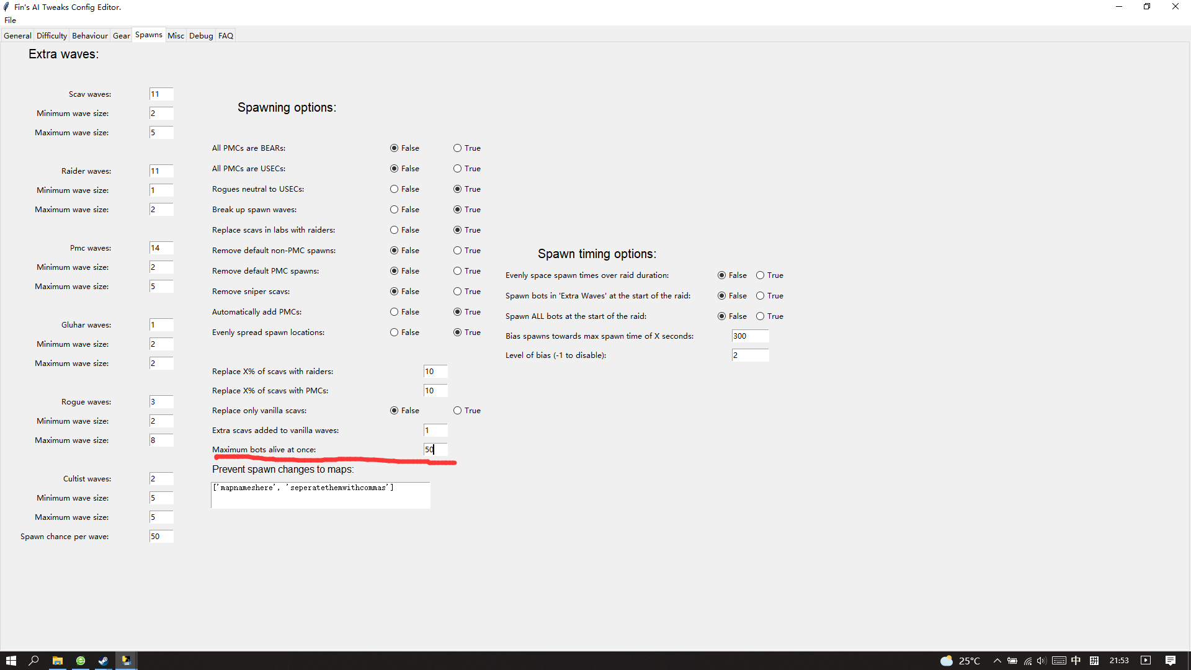Screen dimensions: 1191x670
Task: Open the FAQ tab
Action: (x=226, y=36)
